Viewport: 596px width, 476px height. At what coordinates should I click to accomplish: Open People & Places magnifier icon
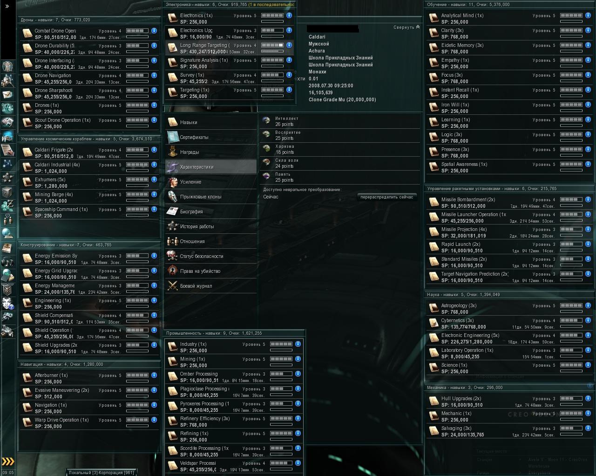[x=8, y=80]
